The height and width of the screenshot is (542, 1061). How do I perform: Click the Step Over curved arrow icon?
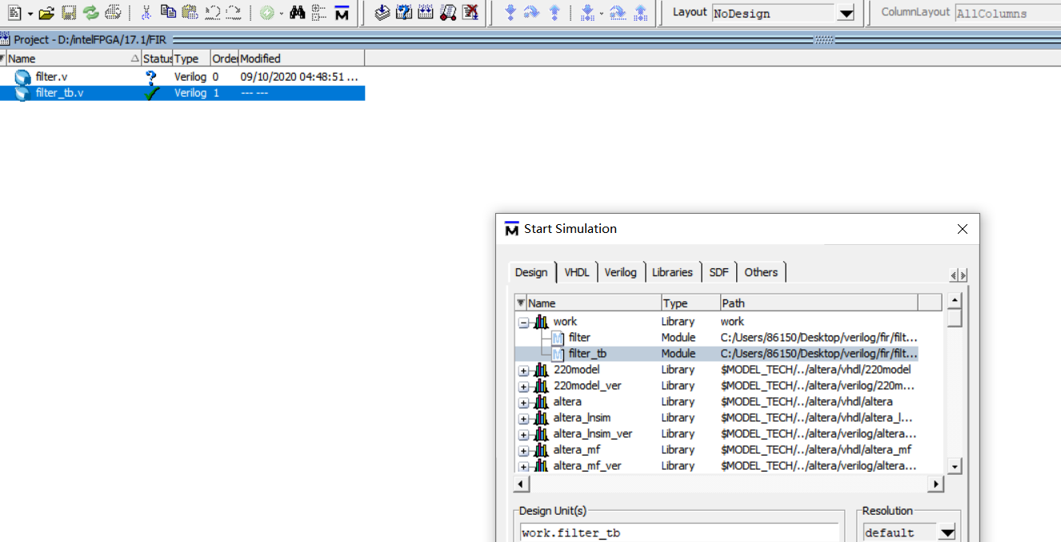coord(532,13)
